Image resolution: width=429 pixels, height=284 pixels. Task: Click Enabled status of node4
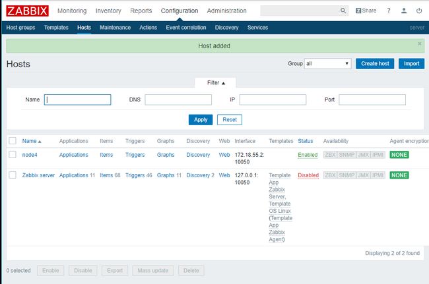click(308, 155)
